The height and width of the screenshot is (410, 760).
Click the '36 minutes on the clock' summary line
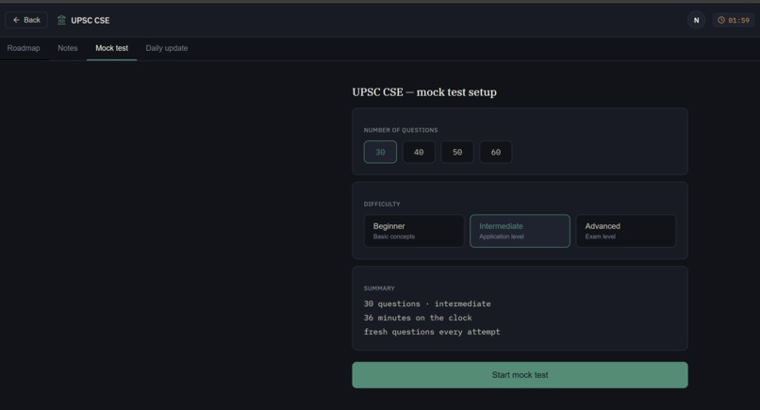point(418,318)
